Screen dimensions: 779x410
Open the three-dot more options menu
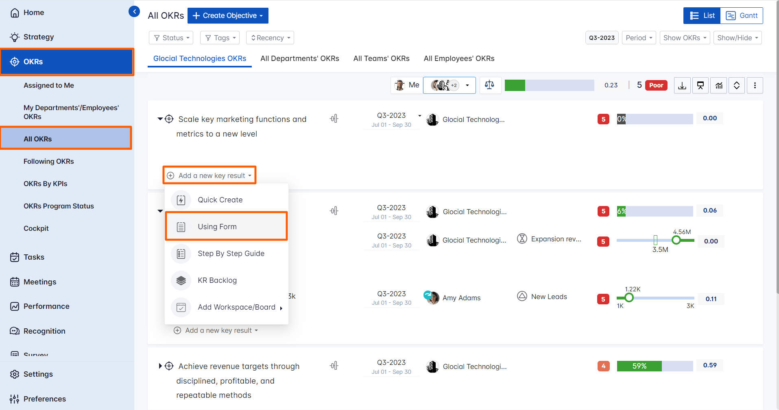click(755, 85)
